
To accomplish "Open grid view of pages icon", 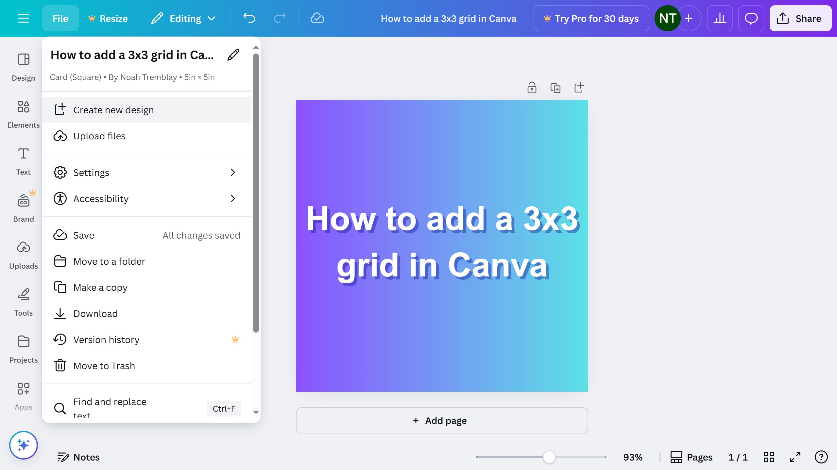I will [x=769, y=457].
